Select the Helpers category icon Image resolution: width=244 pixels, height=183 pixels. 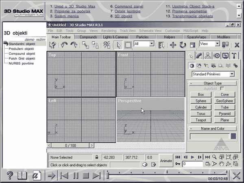pos(221,65)
